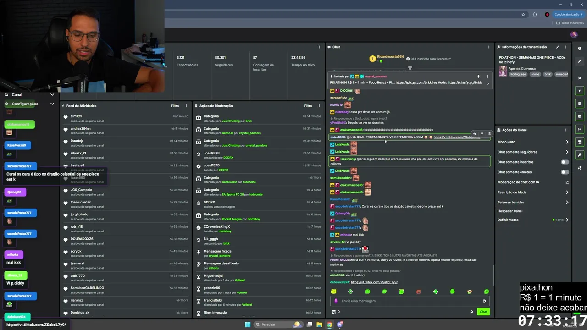
Task: Pin the hovered ester1809 chat message
Action: point(482,134)
